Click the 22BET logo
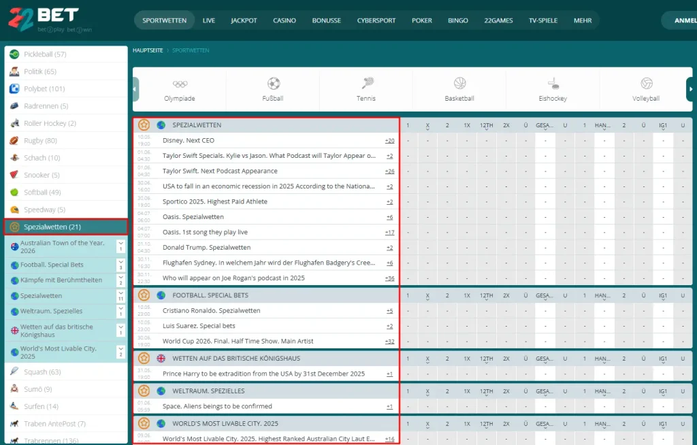 [x=44, y=20]
